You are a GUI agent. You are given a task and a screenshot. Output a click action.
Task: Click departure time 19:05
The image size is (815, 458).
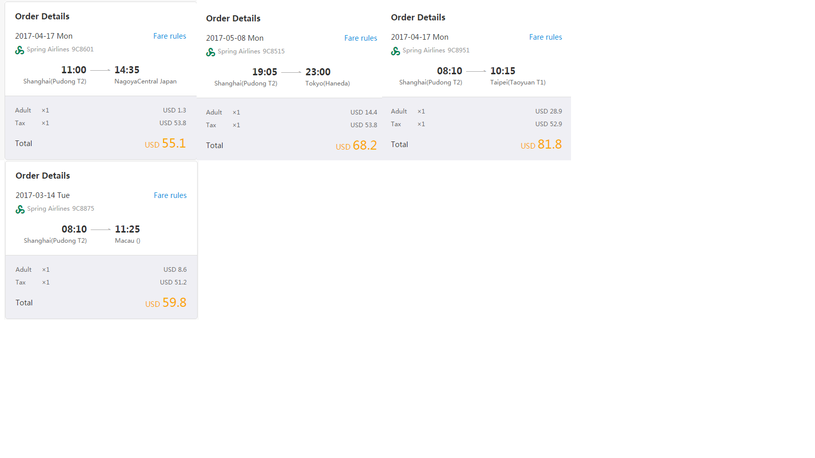click(265, 72)
